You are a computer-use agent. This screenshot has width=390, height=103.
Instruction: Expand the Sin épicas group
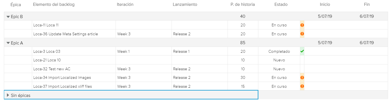point(8,95)
